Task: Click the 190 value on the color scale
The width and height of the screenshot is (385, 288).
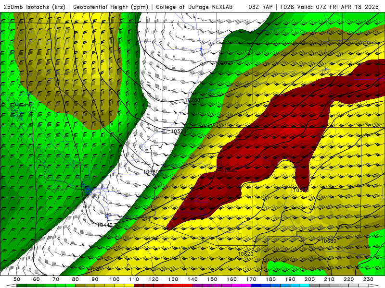Action: point(290,279)
